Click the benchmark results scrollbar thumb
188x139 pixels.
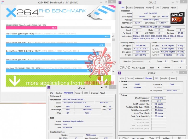113,40
